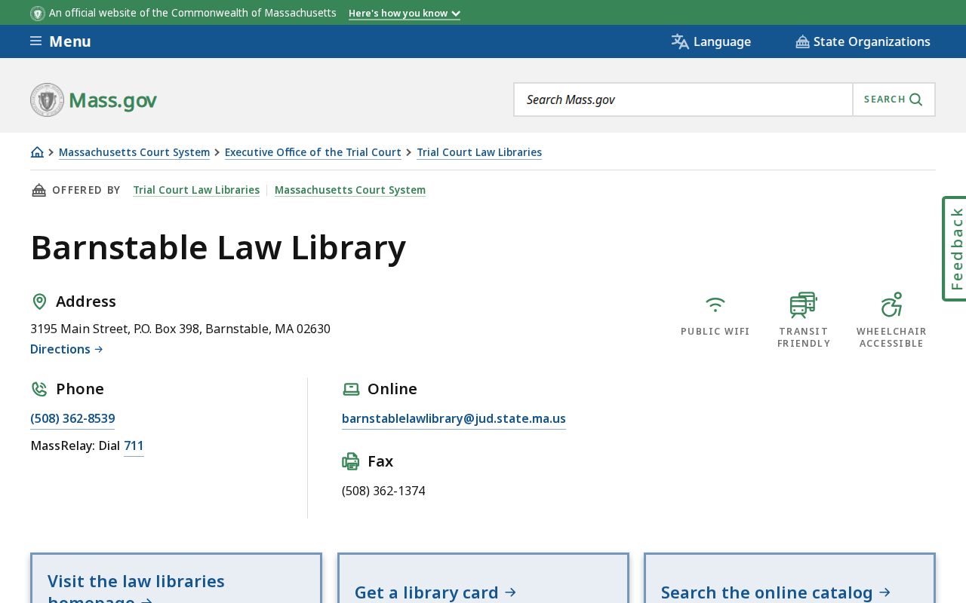Click the Address map pin icon
Image resolution: width=966 pixels, height=603 pixels.
[x=39, y=301]
